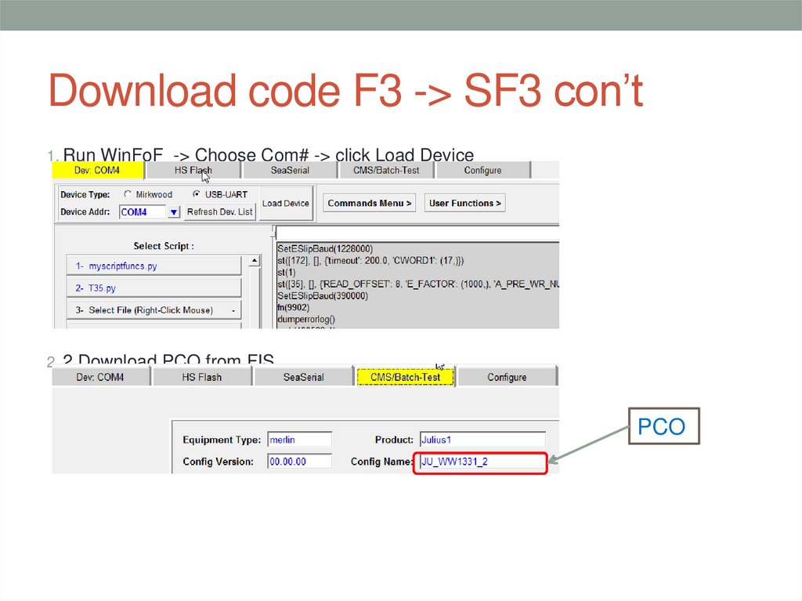The width and height of the screenshot is (802, 601).
Task: Select the Configure tab
Action: (483, 169)
